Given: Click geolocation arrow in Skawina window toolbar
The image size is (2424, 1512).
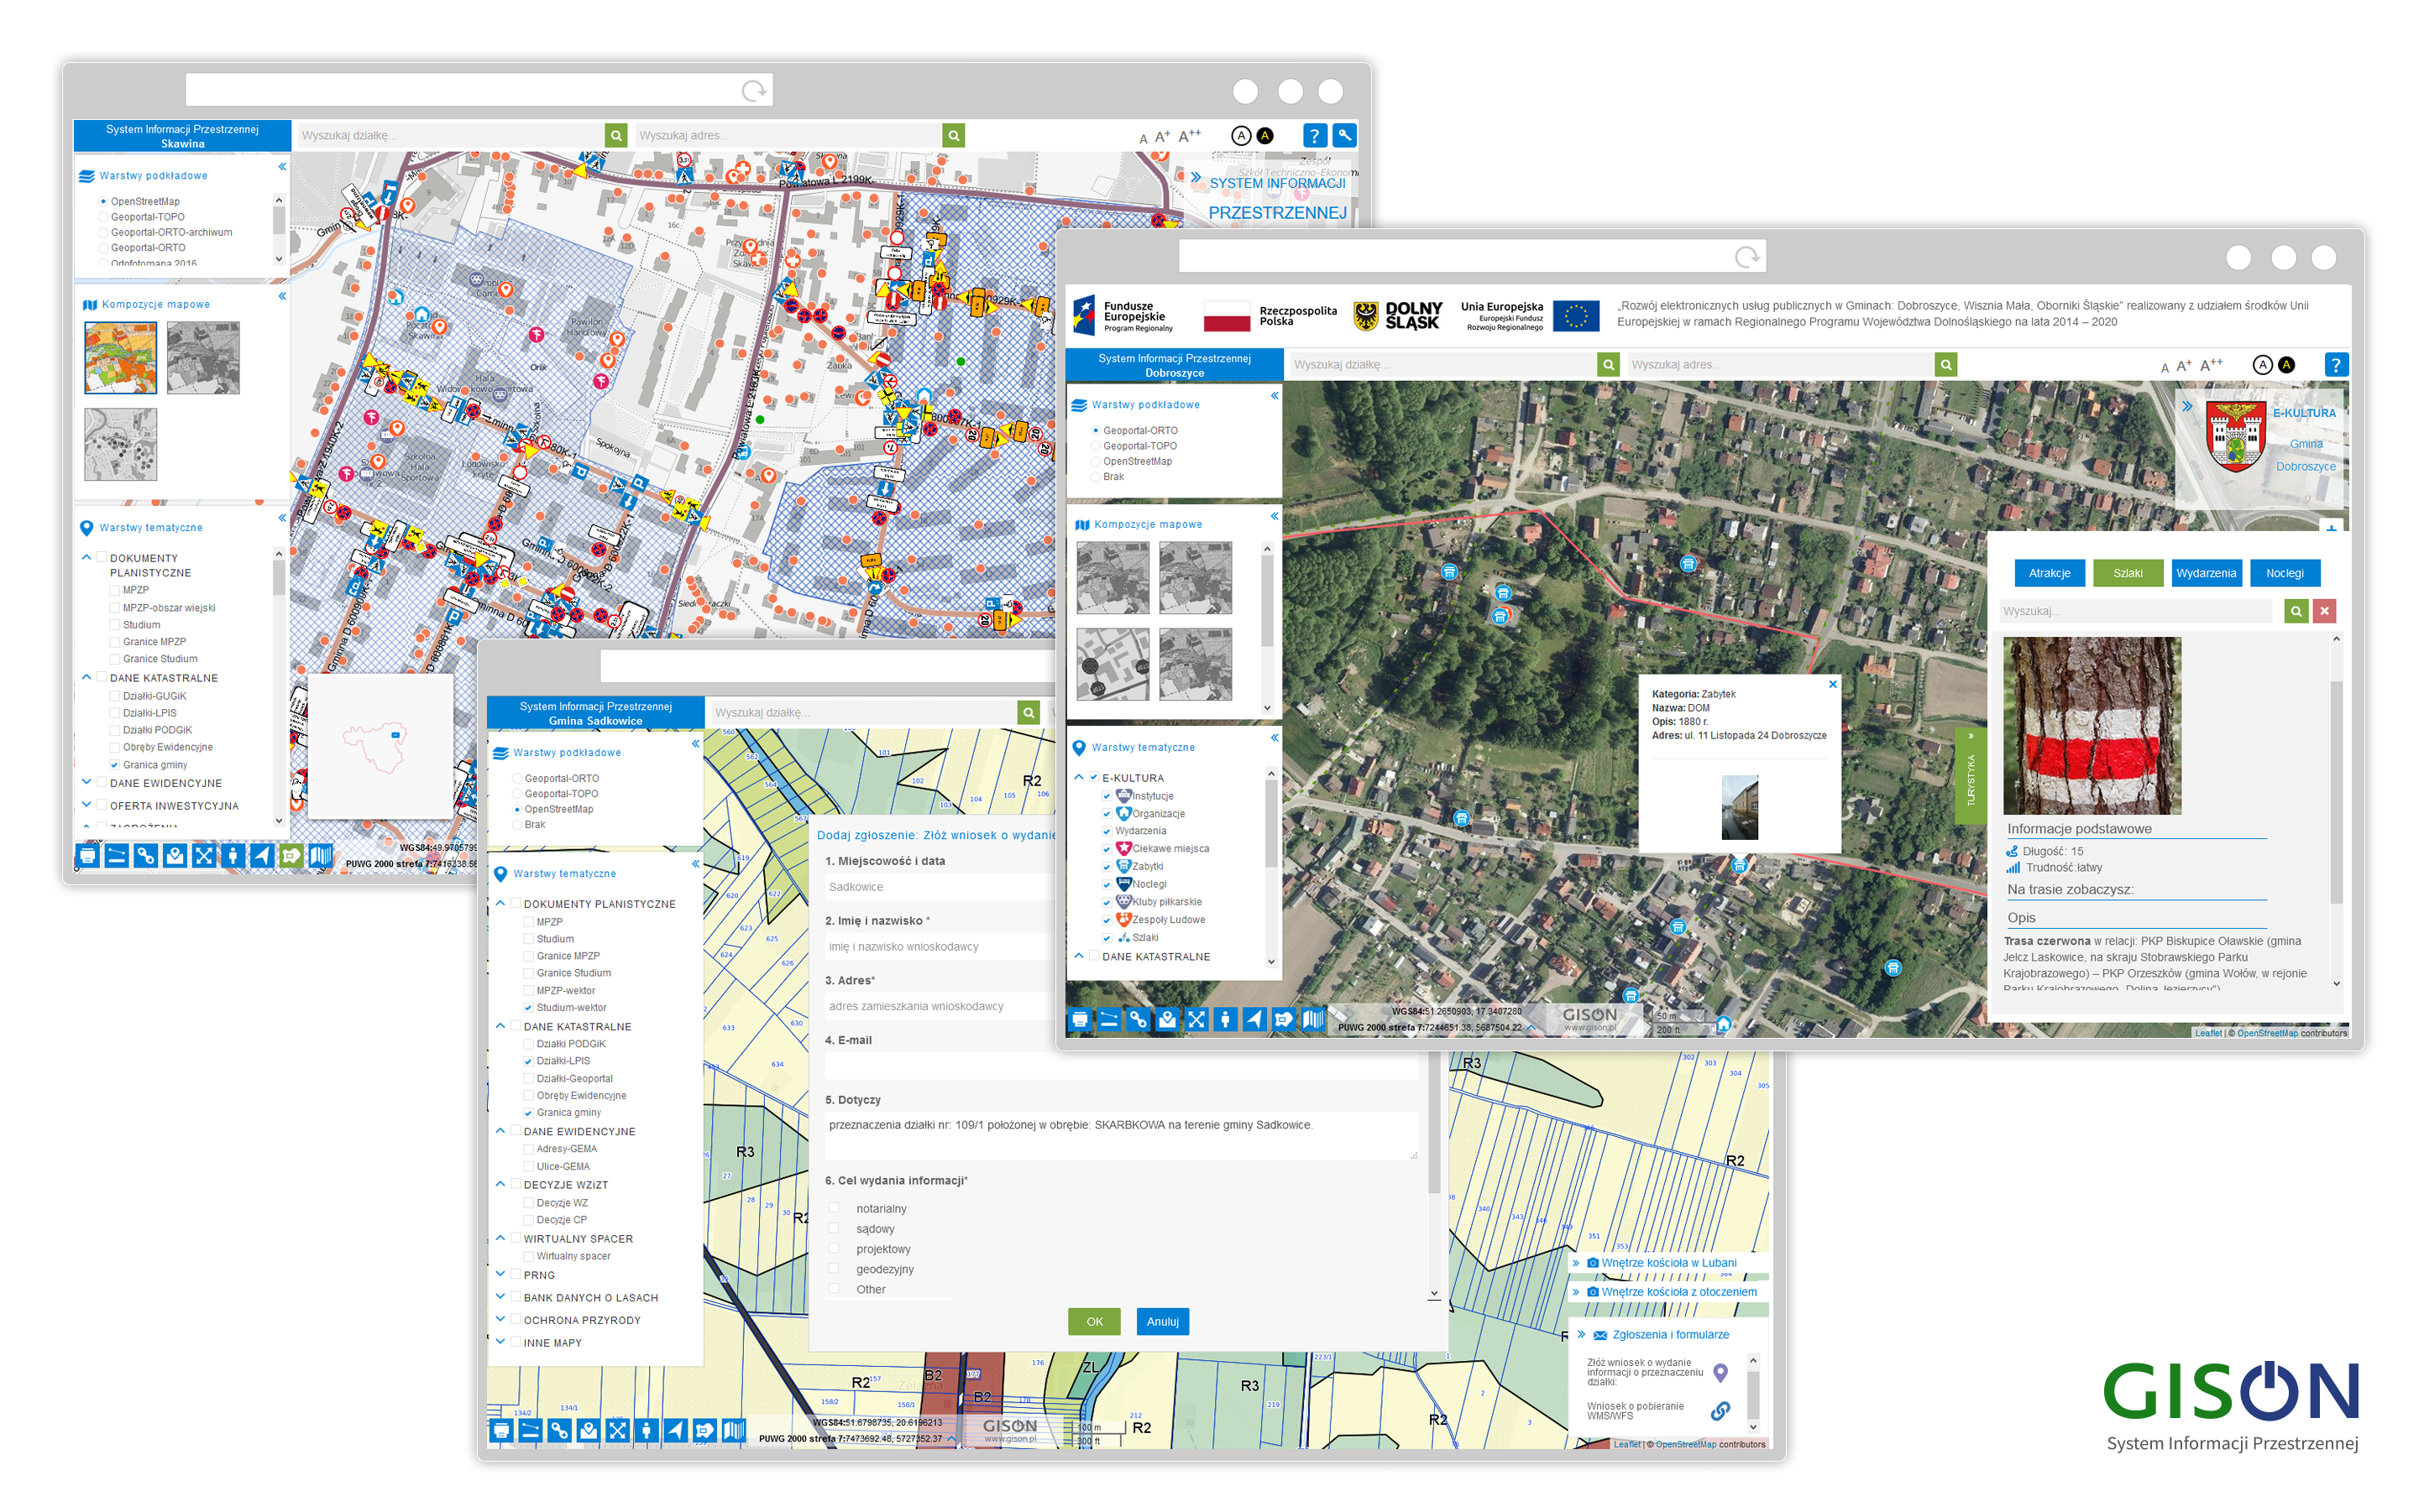Looking at the screenshot, I should [x=262, y=856].
